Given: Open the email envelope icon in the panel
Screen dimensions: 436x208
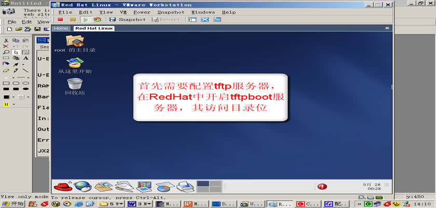Looking at the screenshot, I should 103,186.
